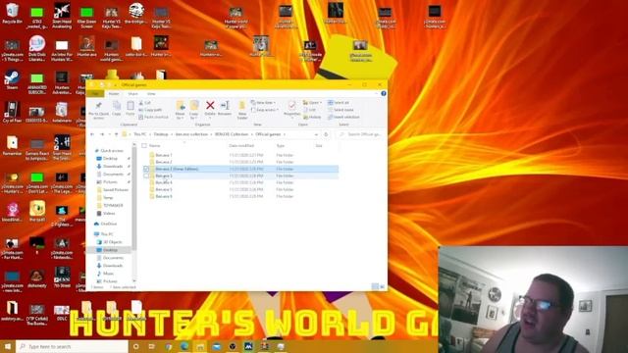Click the Copy icon in the ribbon
Viewport: 628px width, 353px height.
point(117,106)
